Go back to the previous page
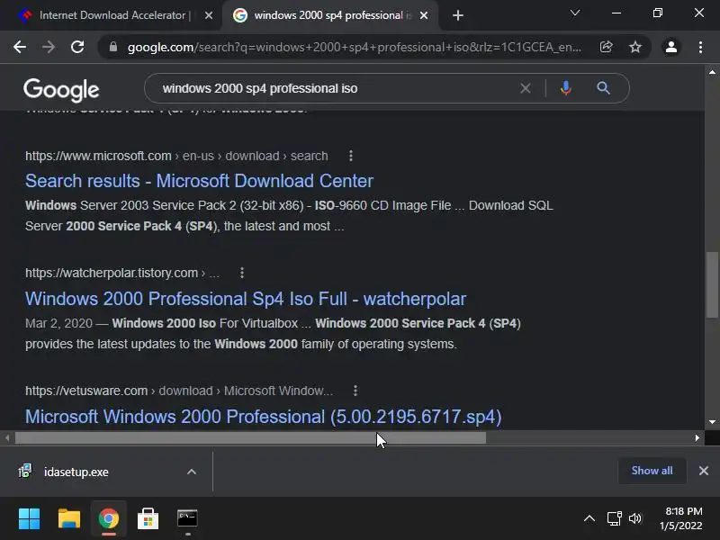 tap(20, 47)
